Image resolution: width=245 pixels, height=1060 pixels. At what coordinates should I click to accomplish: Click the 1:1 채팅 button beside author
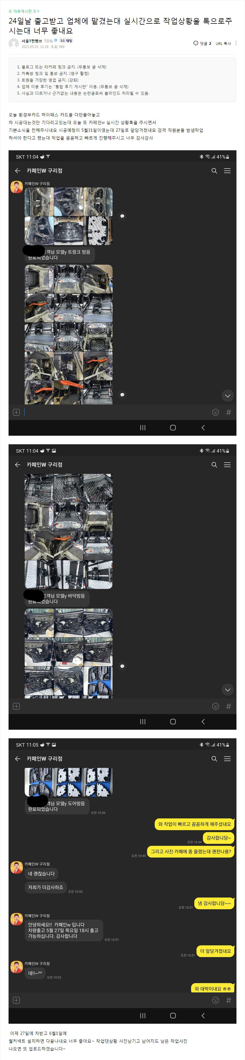click(x=66, y=41)
